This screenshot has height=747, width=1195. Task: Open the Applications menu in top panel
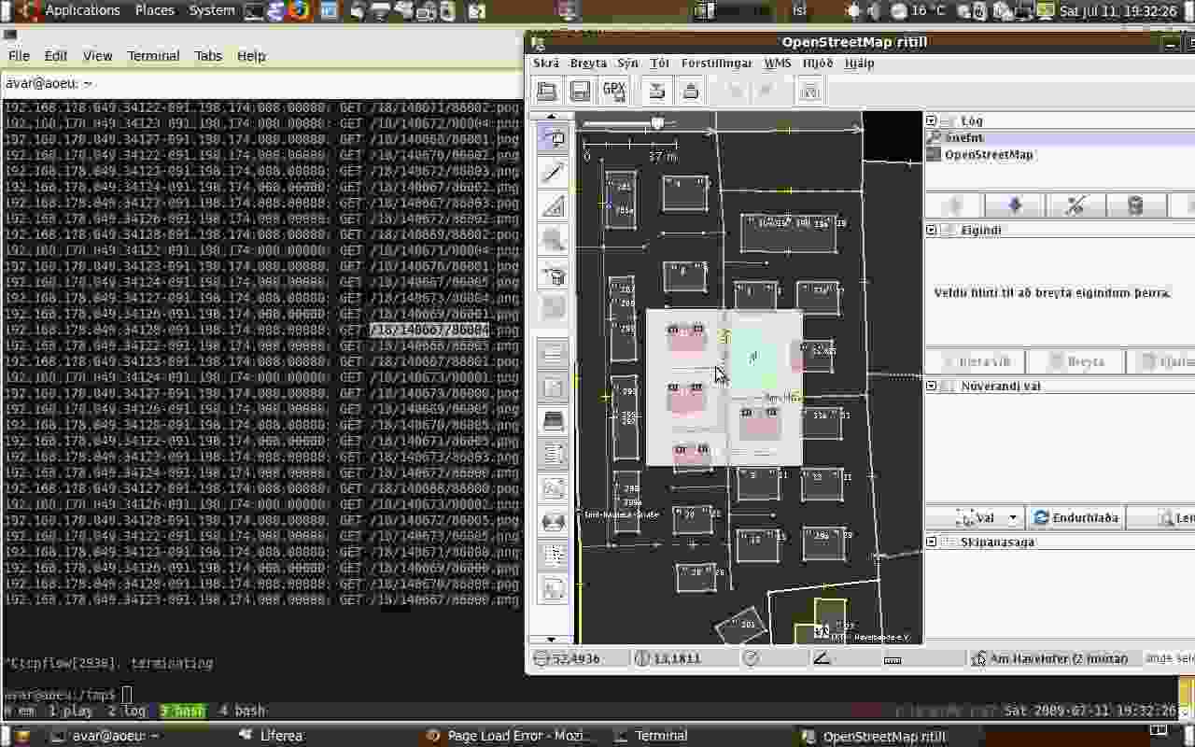coord(82,10)
